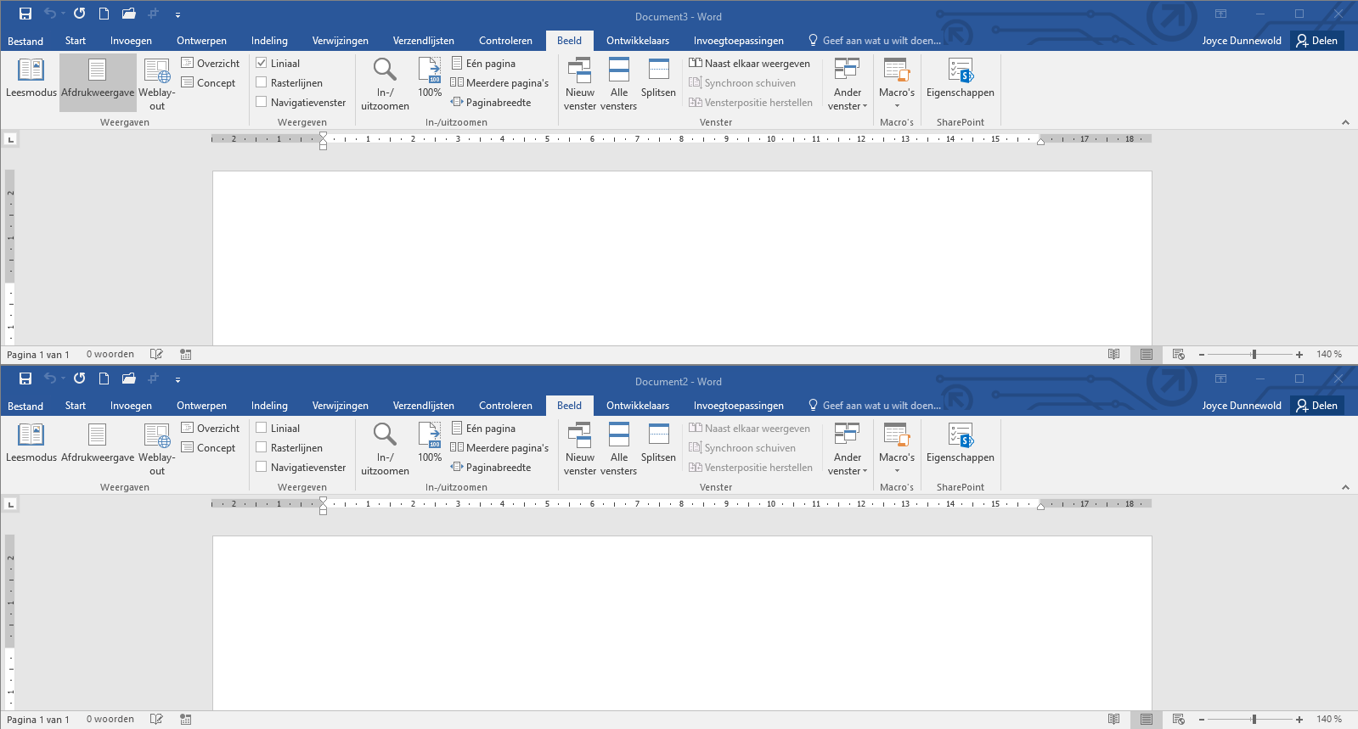The height and width of the screenshot is (729, 1358).
Task: Click 0 woorden in the Document2 status bar
Action: point(110,720)
